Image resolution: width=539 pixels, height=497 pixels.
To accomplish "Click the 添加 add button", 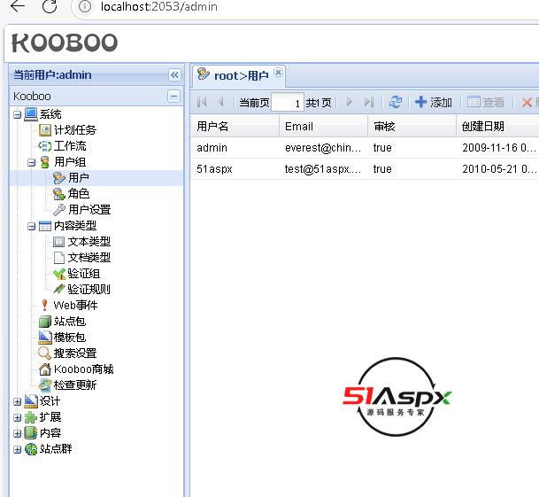I will click(434, 102).
